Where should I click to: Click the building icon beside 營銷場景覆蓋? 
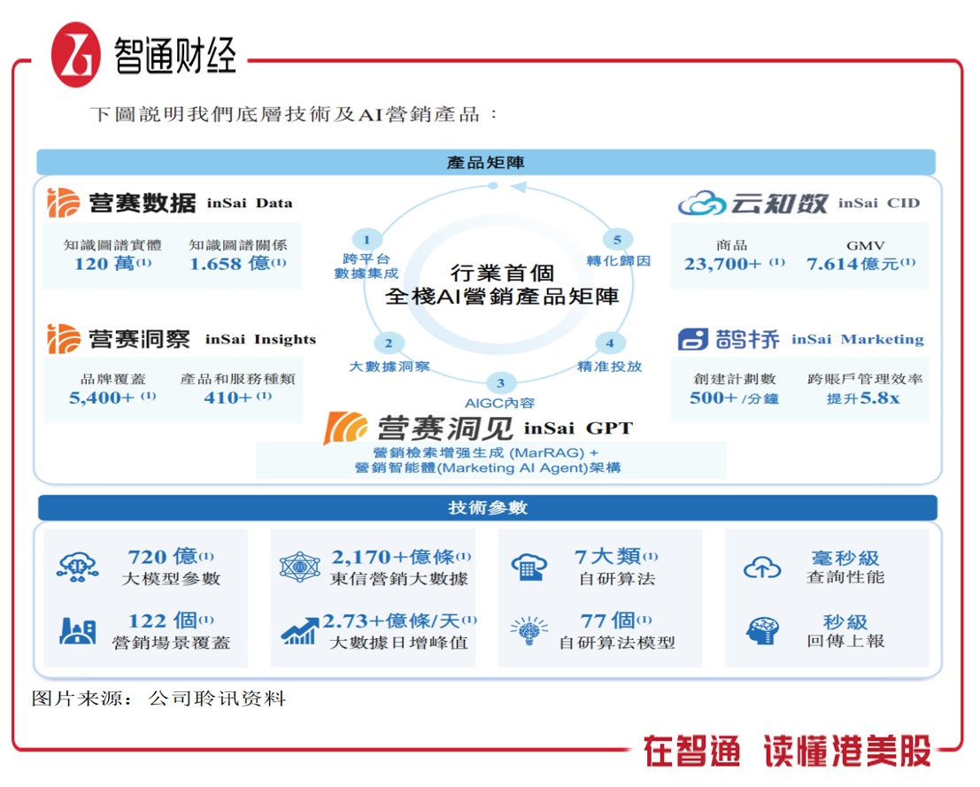(78, 630)
